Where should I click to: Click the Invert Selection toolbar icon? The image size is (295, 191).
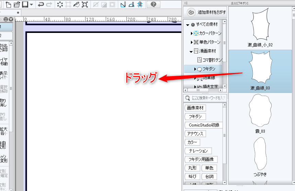(104, 4)
